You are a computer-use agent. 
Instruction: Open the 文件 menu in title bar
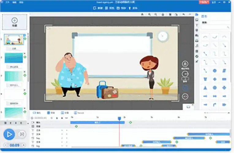click(3, 2)
